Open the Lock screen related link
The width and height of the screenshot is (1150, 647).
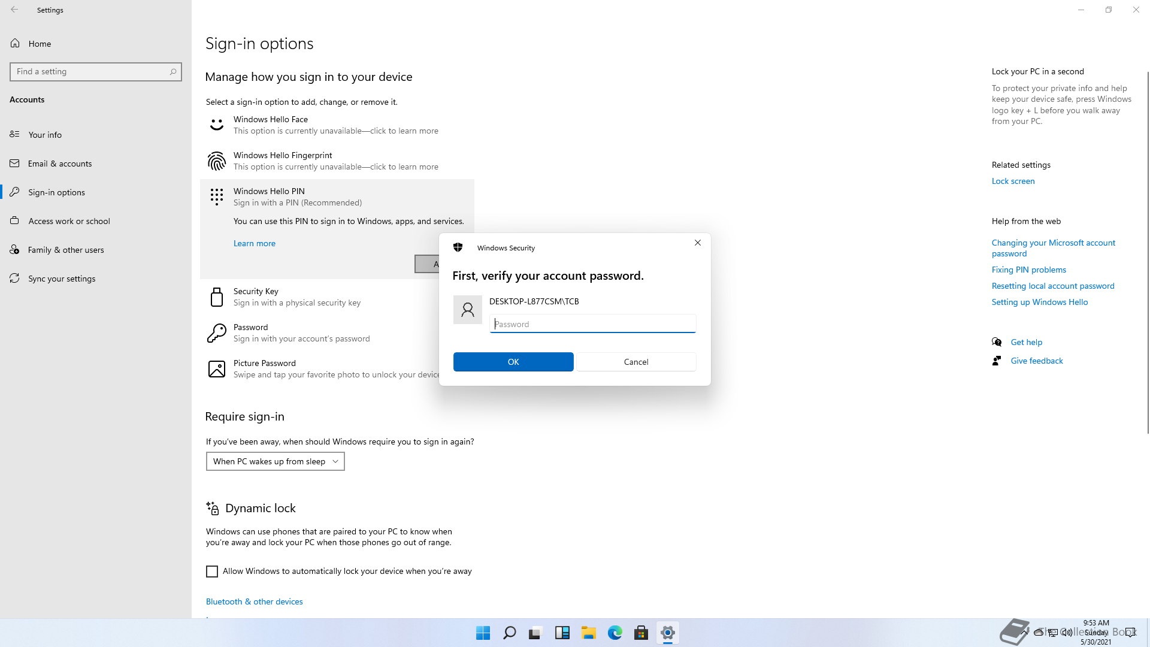[1013, 181]
